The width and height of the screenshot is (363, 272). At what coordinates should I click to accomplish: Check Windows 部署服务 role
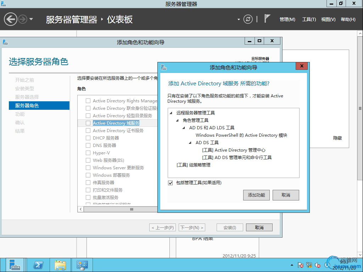point(88,175)
